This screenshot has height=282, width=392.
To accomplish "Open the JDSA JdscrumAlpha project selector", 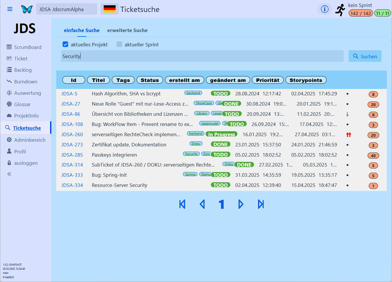I will pos(67,9).
